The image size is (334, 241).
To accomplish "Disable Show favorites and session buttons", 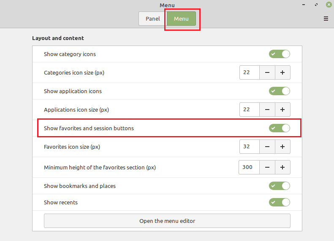I will pyautogui.click(x=279, y=128).
